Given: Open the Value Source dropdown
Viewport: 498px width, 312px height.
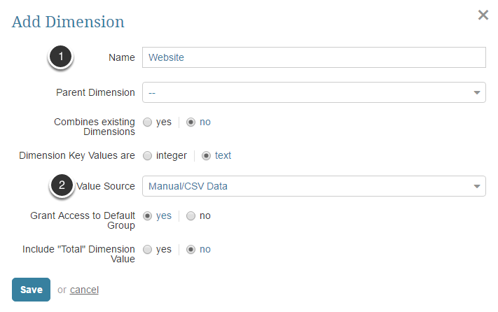Looking at the screenshot, I should 308,186.
